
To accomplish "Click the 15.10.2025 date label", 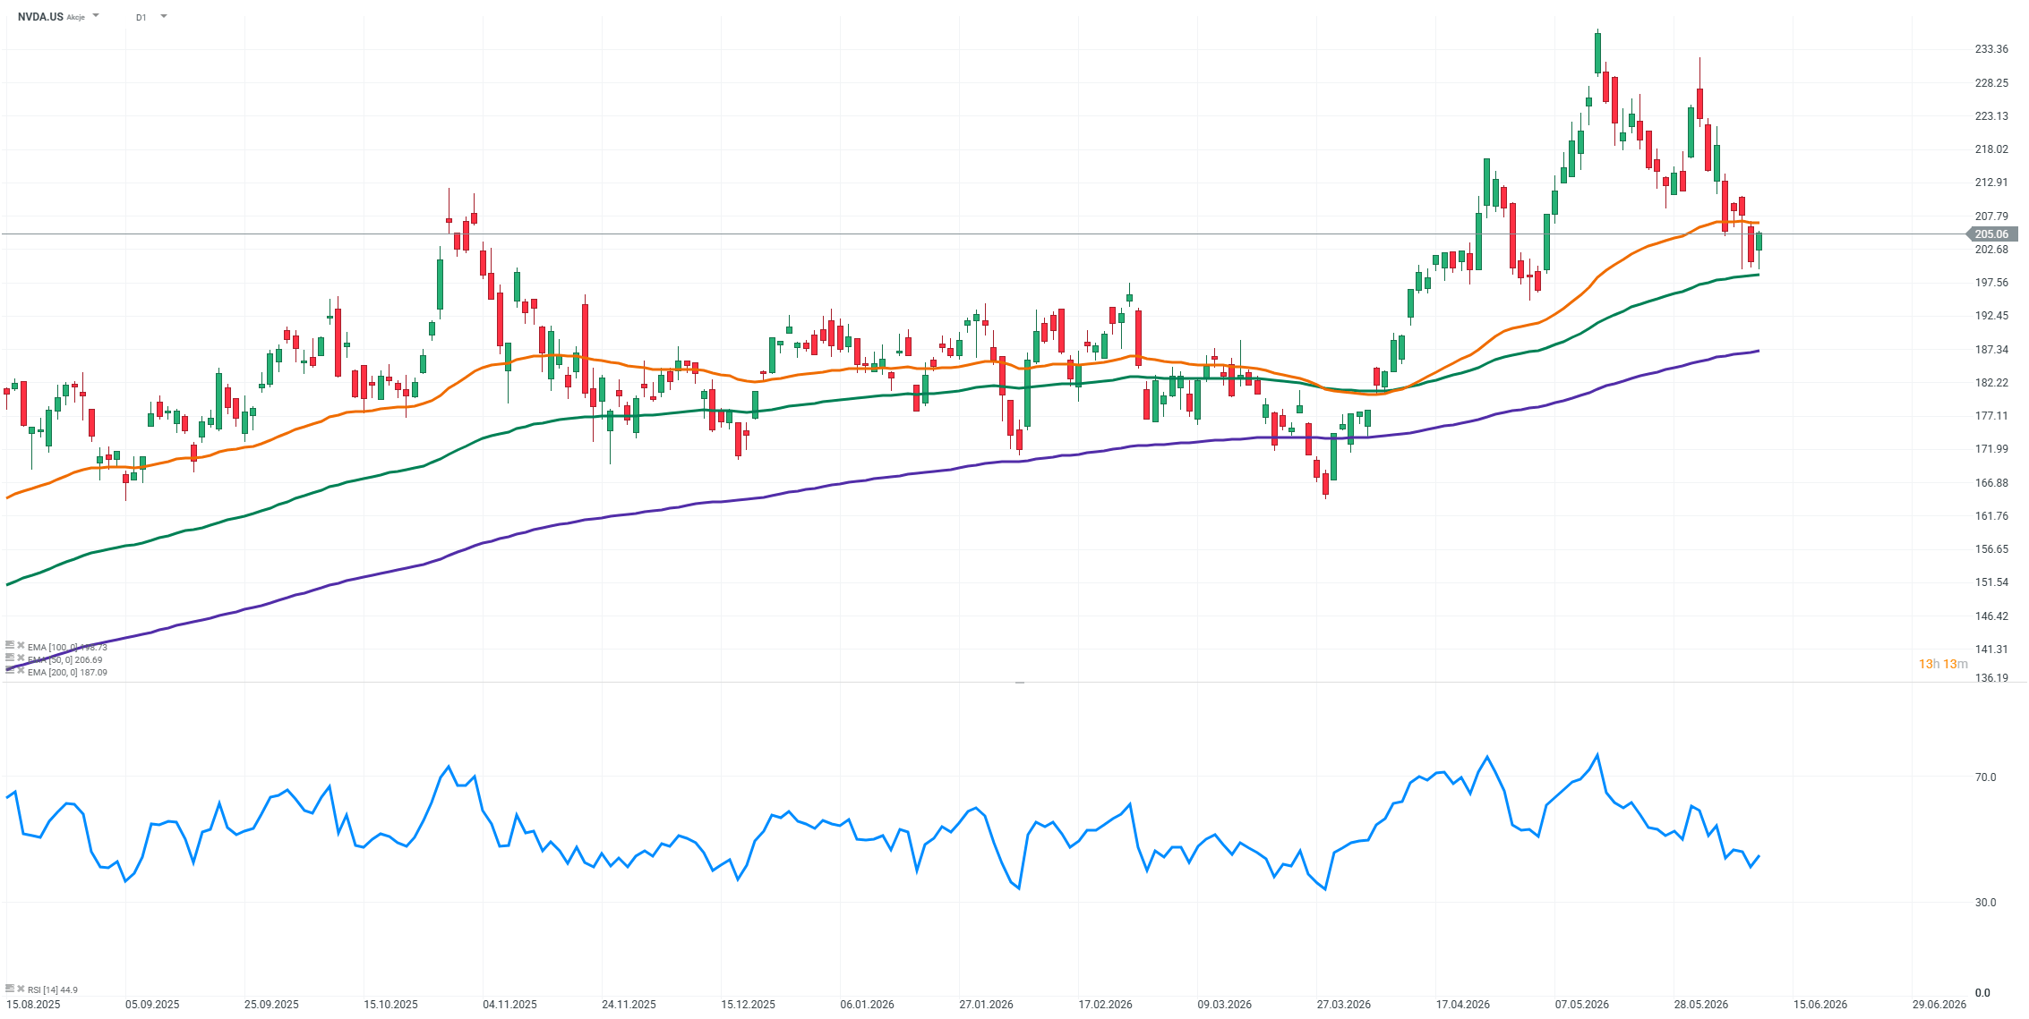I will point(390,1005).
